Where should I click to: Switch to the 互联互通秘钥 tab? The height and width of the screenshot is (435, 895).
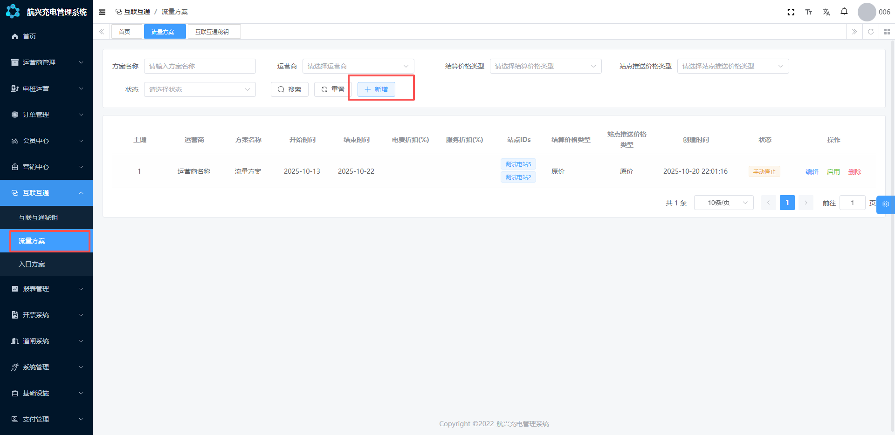pos(212,32)
